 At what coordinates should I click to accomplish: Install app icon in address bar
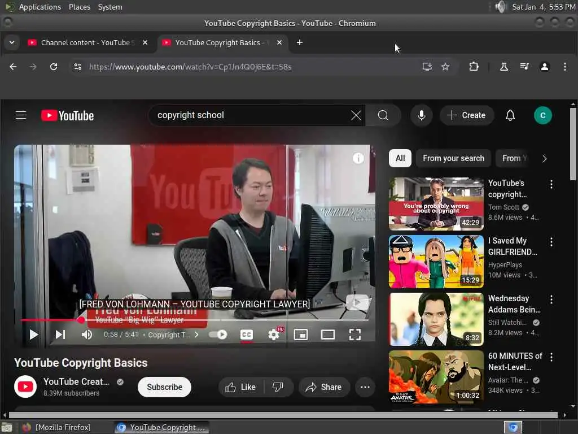tap(427, 67)
